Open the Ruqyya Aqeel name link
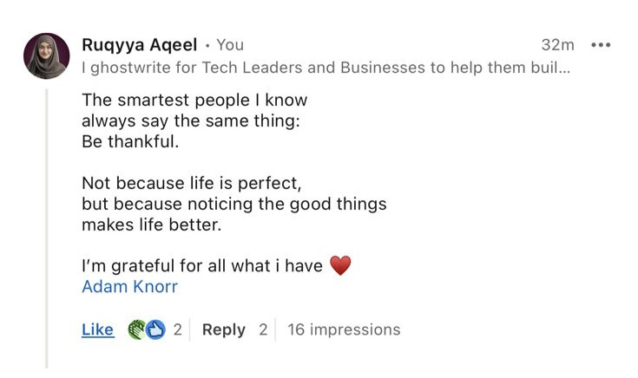This screenshot has height=378, width=638. (x=139, y=45)
